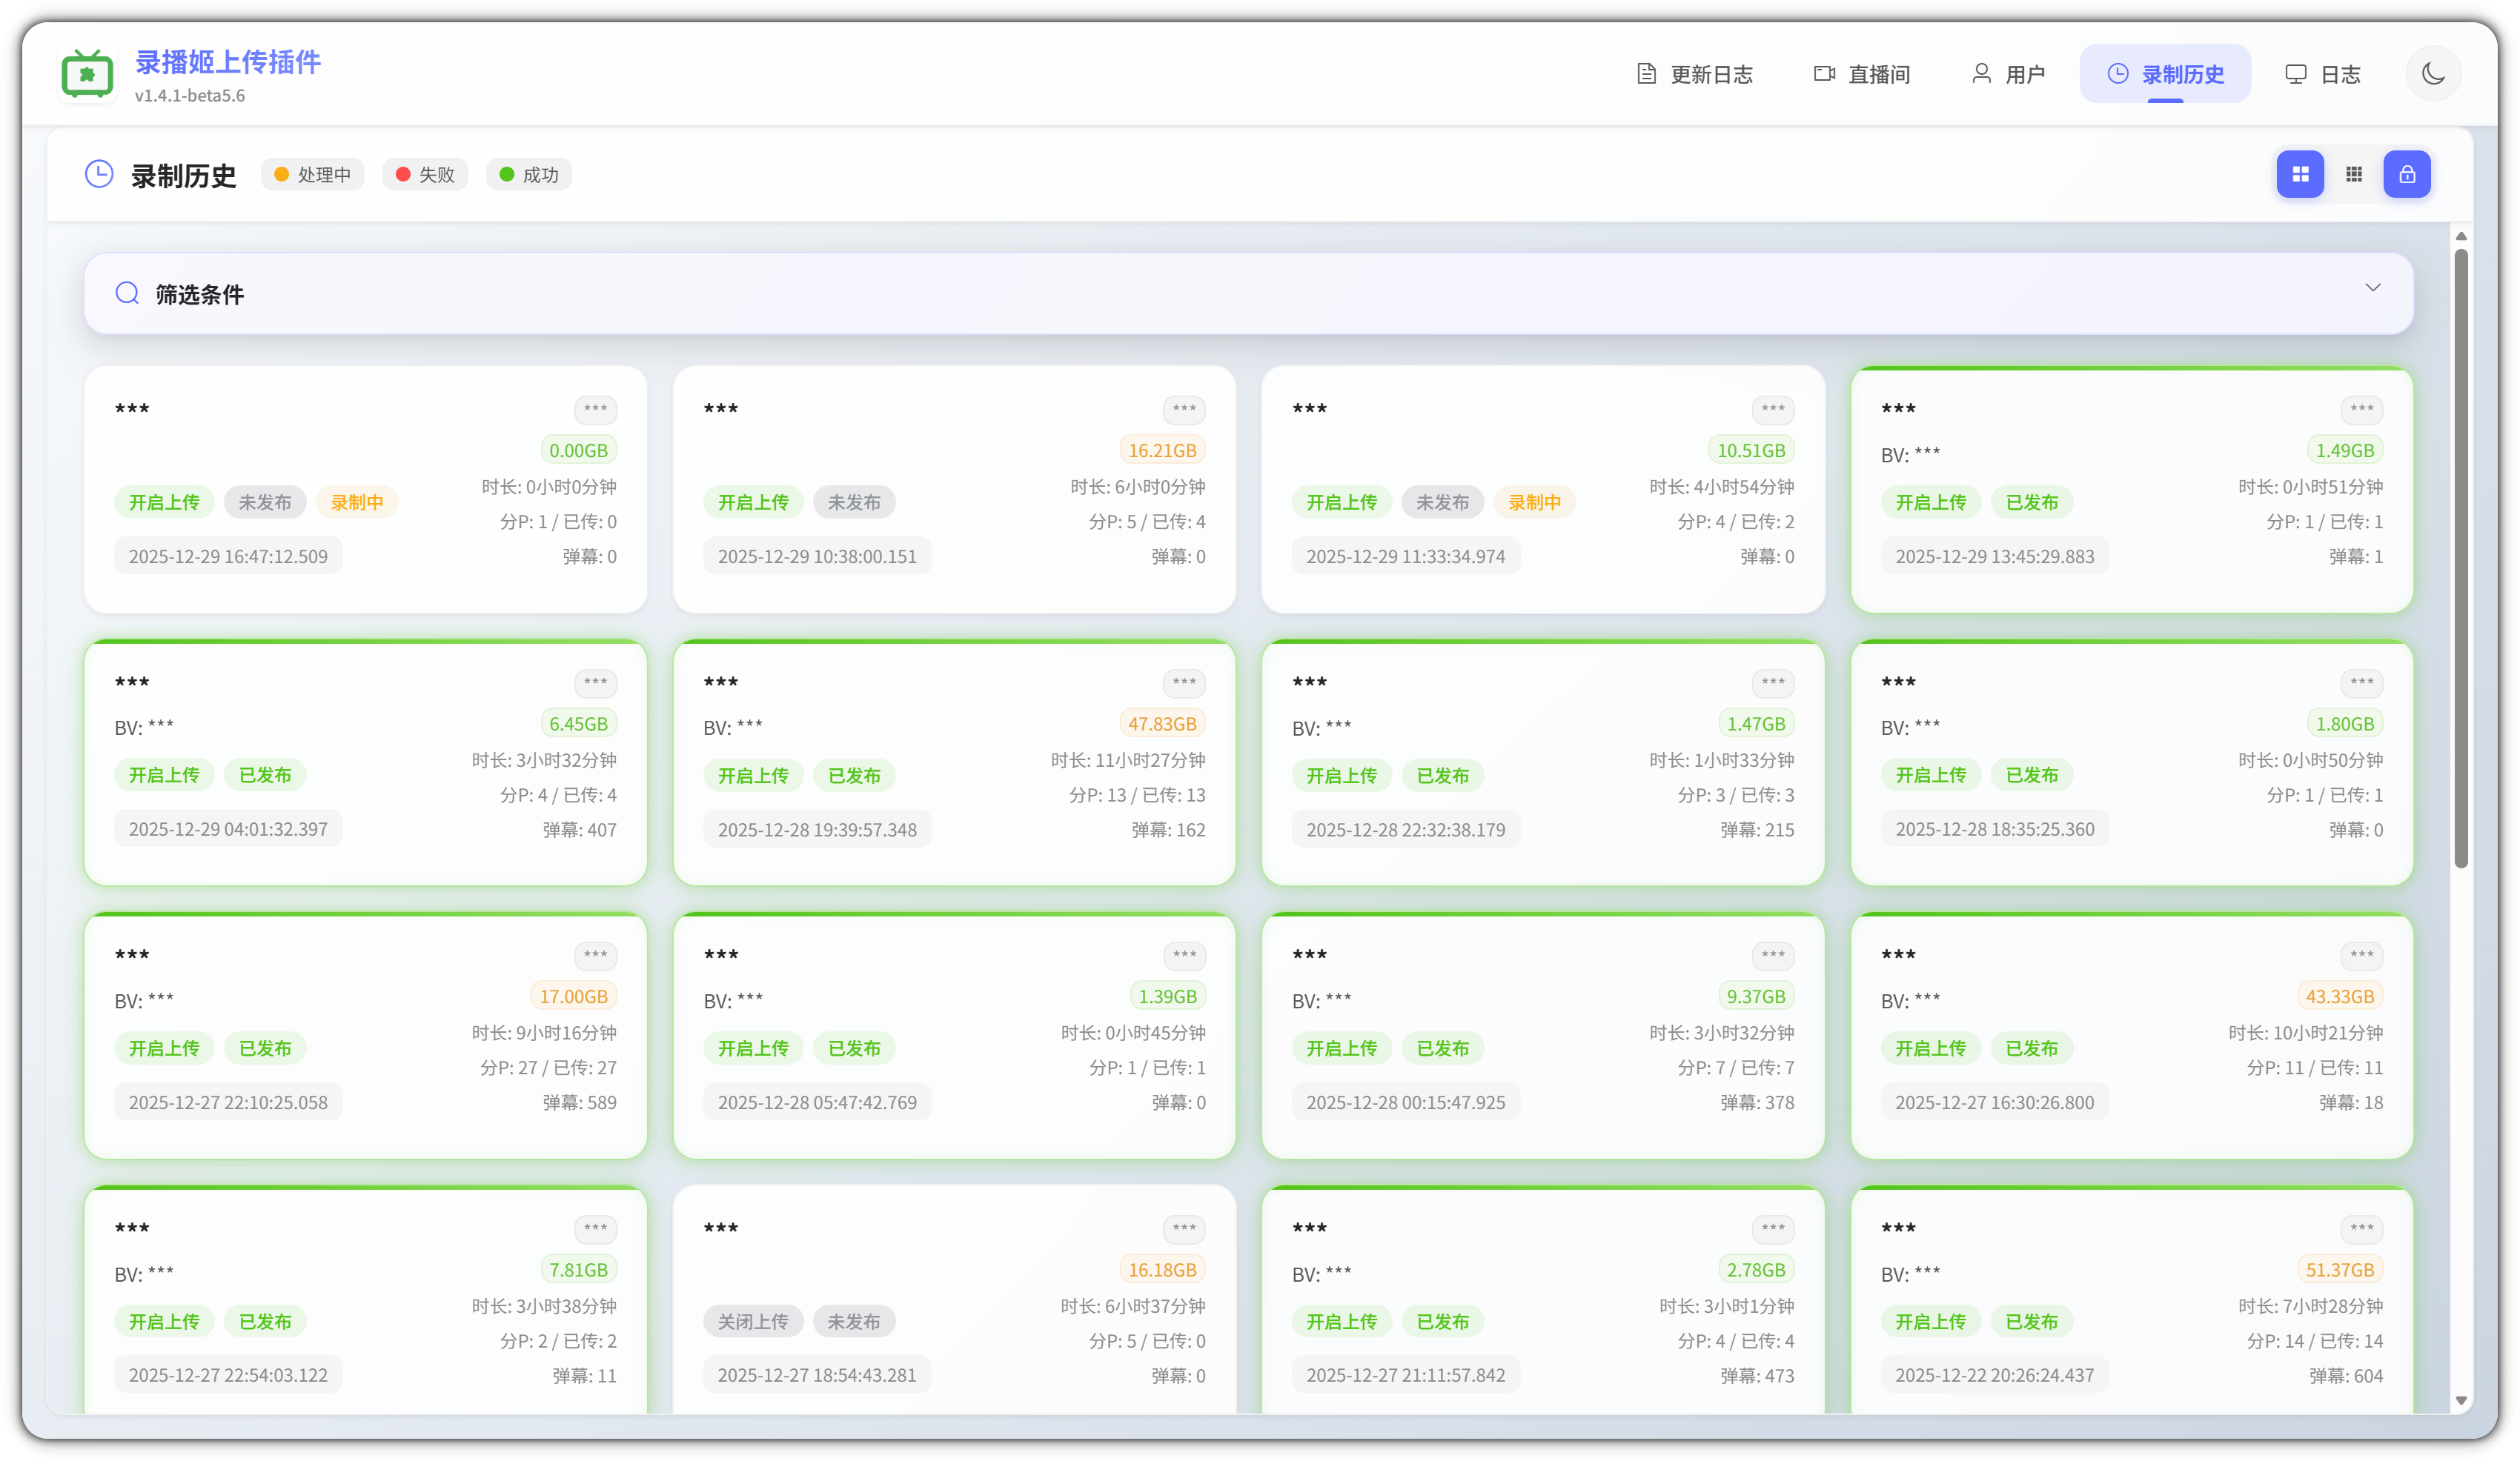Viewport: 2520px width, 1461px height.
Task: Switch to large grid card view
Action: tap(2300, 174)
